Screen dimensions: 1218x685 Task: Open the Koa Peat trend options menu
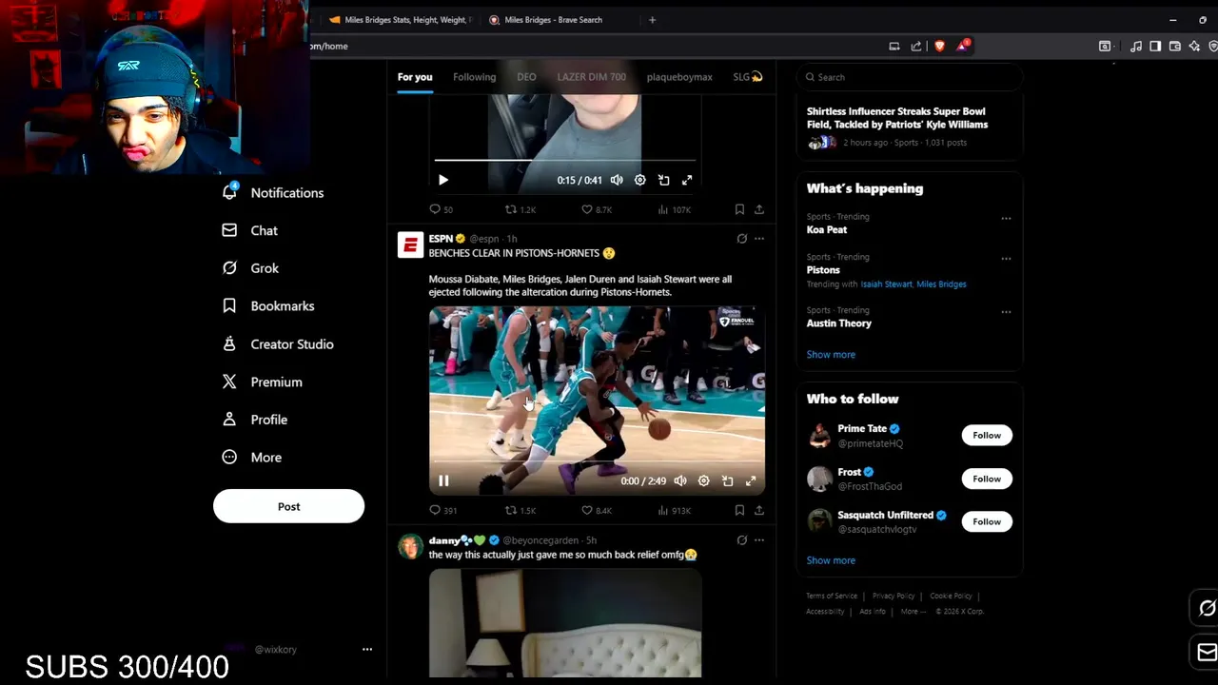tap(1006, 218)
